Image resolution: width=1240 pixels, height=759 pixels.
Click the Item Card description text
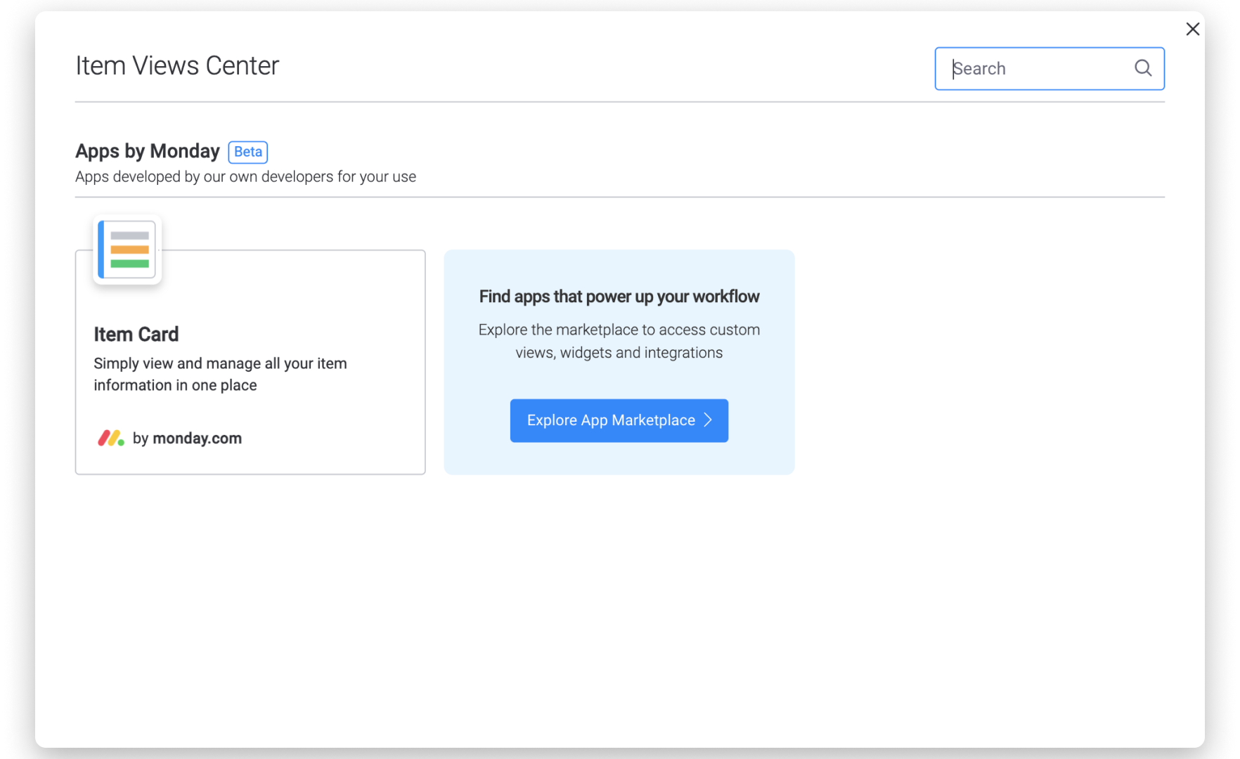220,374
